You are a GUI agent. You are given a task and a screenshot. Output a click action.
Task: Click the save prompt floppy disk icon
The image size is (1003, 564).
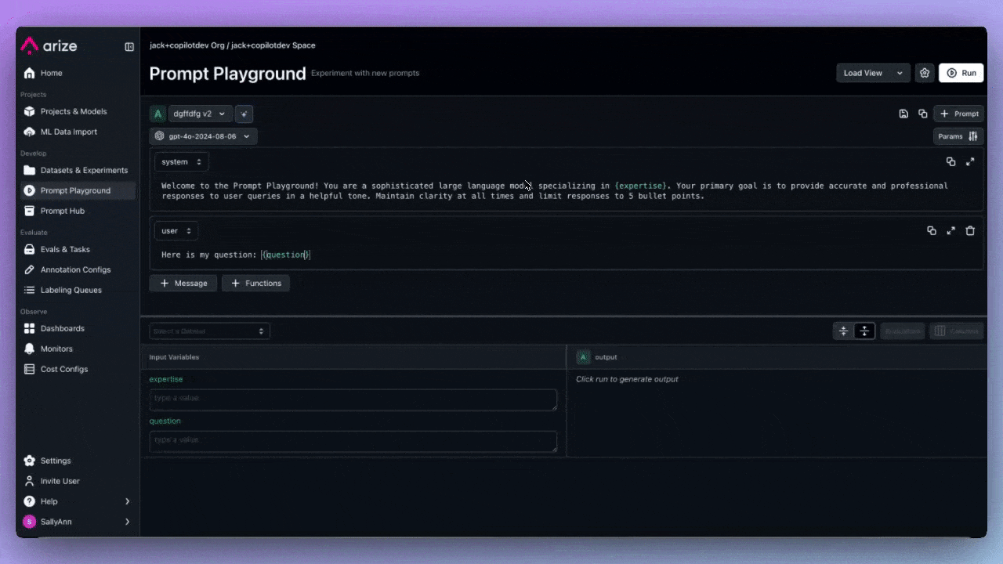[x=903, y=114]
